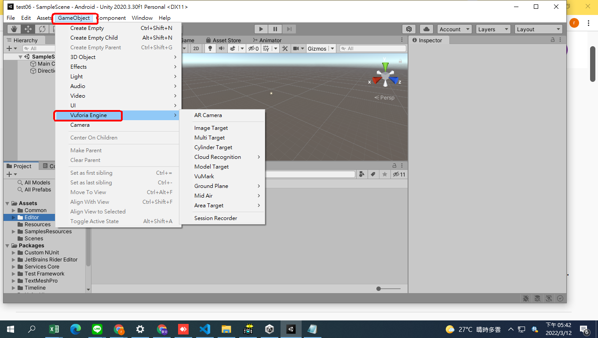Collapse the Packages tree arrow
The width and height of the screenshot is (598, 338).
point(7,246)
